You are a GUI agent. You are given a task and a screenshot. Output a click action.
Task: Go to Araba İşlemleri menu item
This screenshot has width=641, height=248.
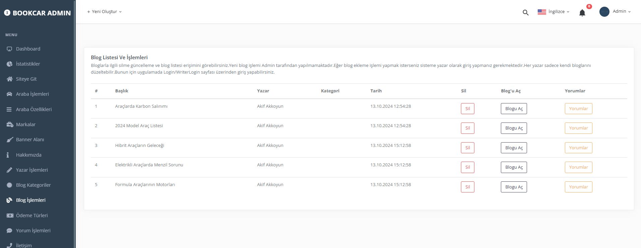pyautogui.click(x=33, y=94)
